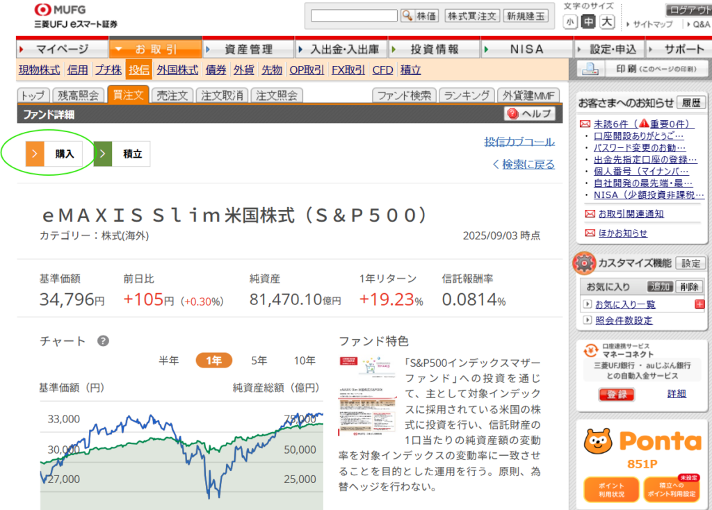The width and height of the screenshot is (712, 510).
Task: Click the unread mail envelope icon
Action: tap(585, 124)
